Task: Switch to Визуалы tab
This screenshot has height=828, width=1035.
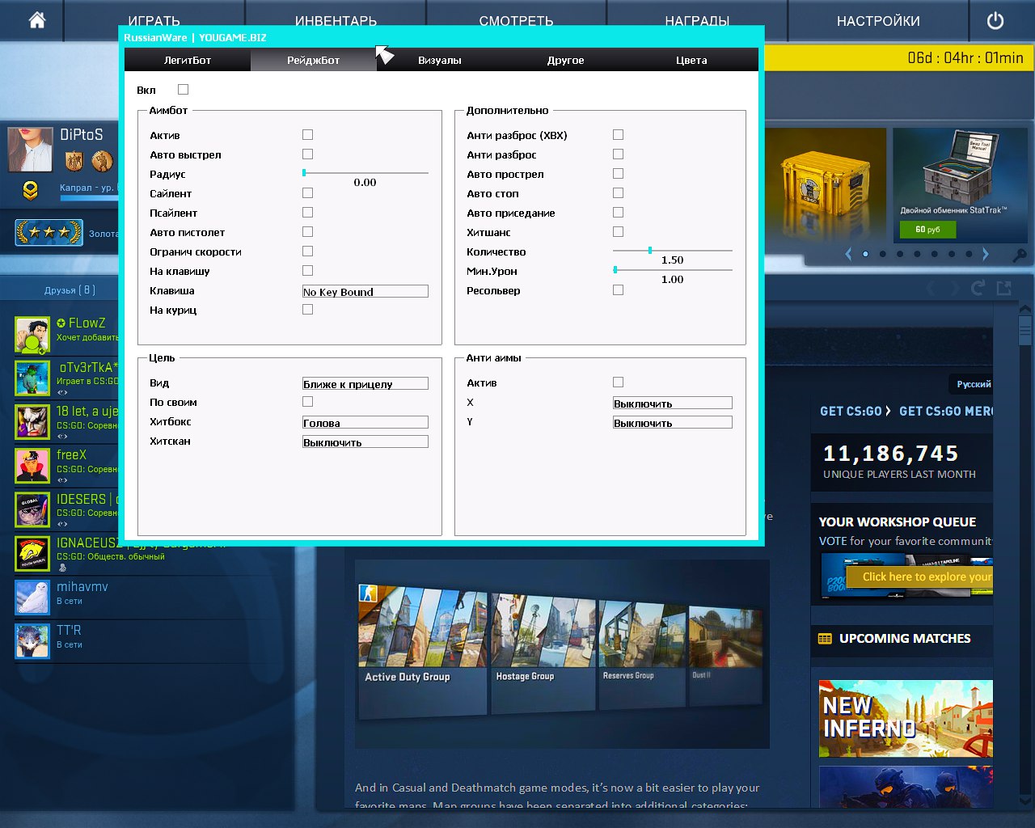Action: [440, 60]
